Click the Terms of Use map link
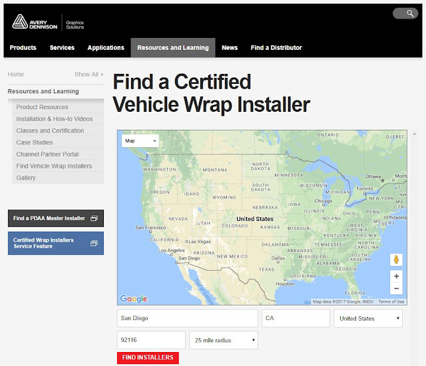The width and height of the screenshot is (426, 366). click(391, 301)
